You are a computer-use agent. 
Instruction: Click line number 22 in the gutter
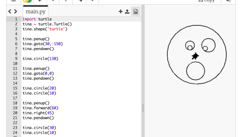click(x=15, y=123)
